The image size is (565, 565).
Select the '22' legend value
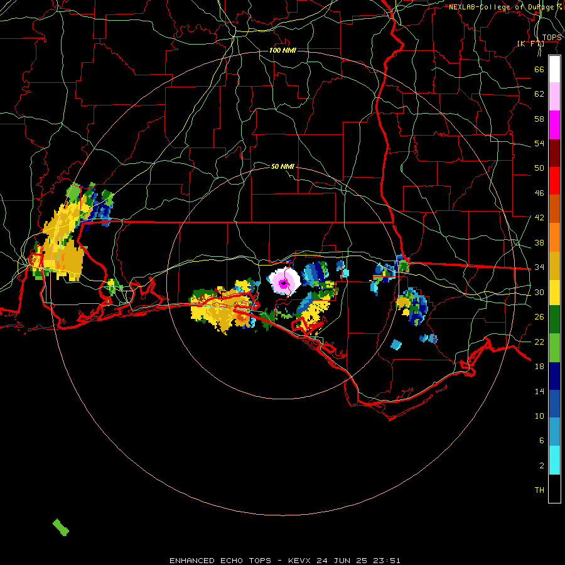coord(539,342)
